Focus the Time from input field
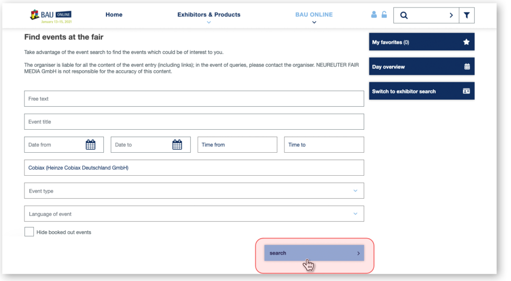This screenshot has height=281, width=511. pos(237,145)
